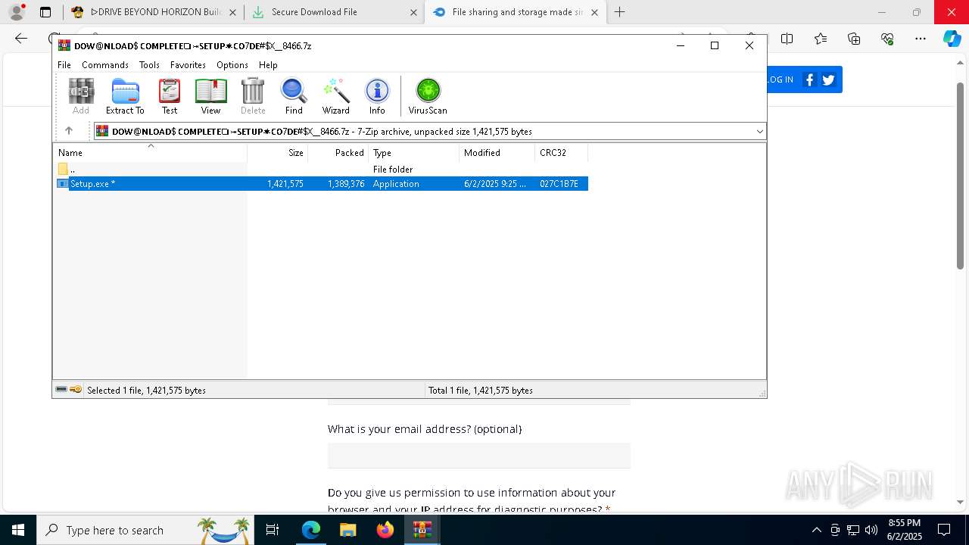The width and height of the screenshot is (969, 545).
Task: Start VirusScan on the archive
Action: tap(428, 96)
